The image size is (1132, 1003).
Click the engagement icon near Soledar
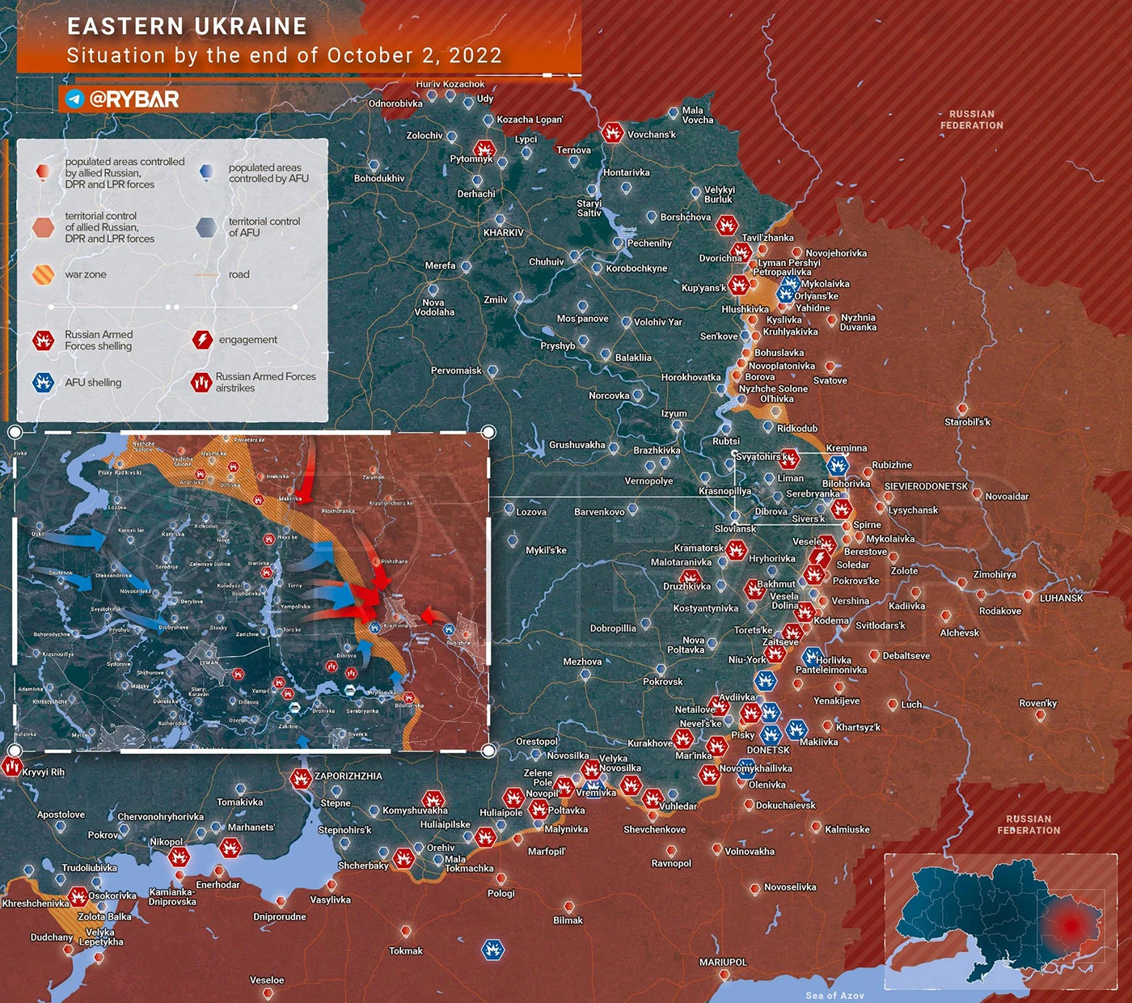tap(821, 558)
